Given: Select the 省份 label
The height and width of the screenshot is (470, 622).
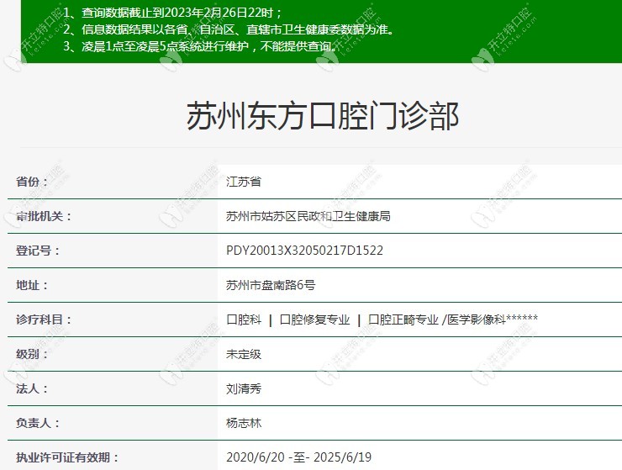Looking at the screenshot, I should [x=32, y=182].
